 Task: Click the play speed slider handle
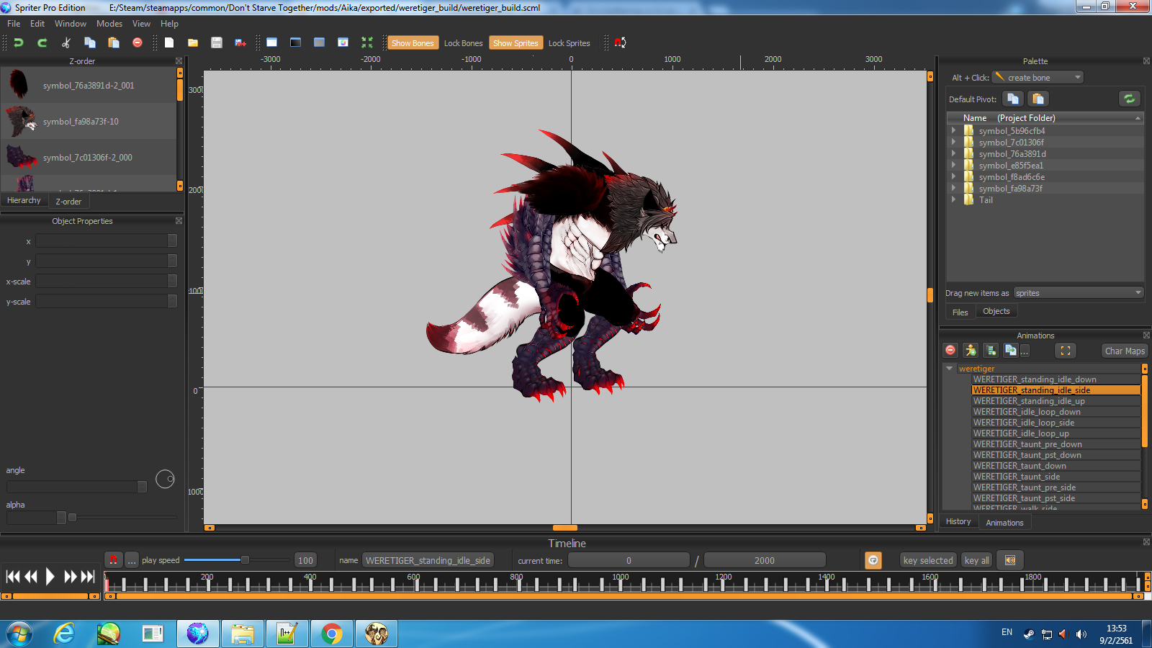point(245,560)
